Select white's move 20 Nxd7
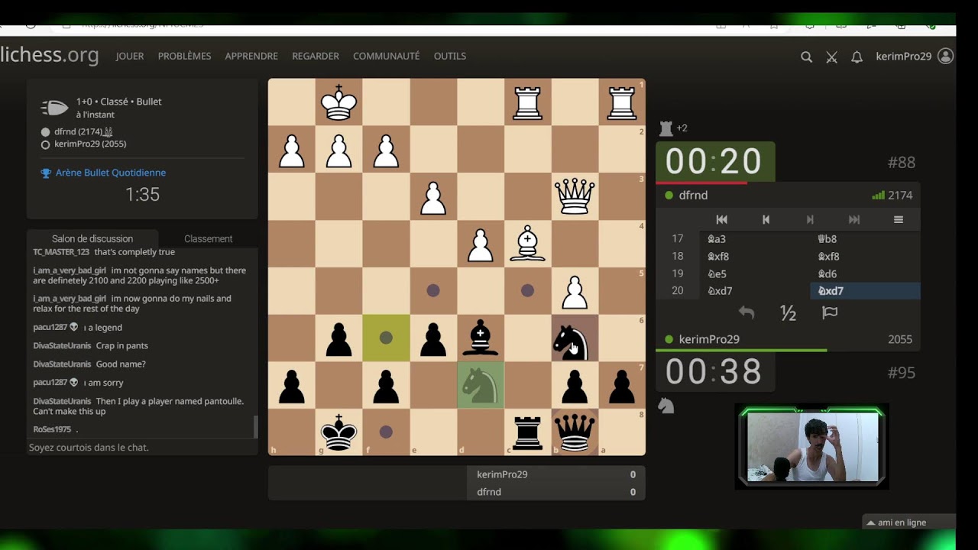 click(755, 291)
